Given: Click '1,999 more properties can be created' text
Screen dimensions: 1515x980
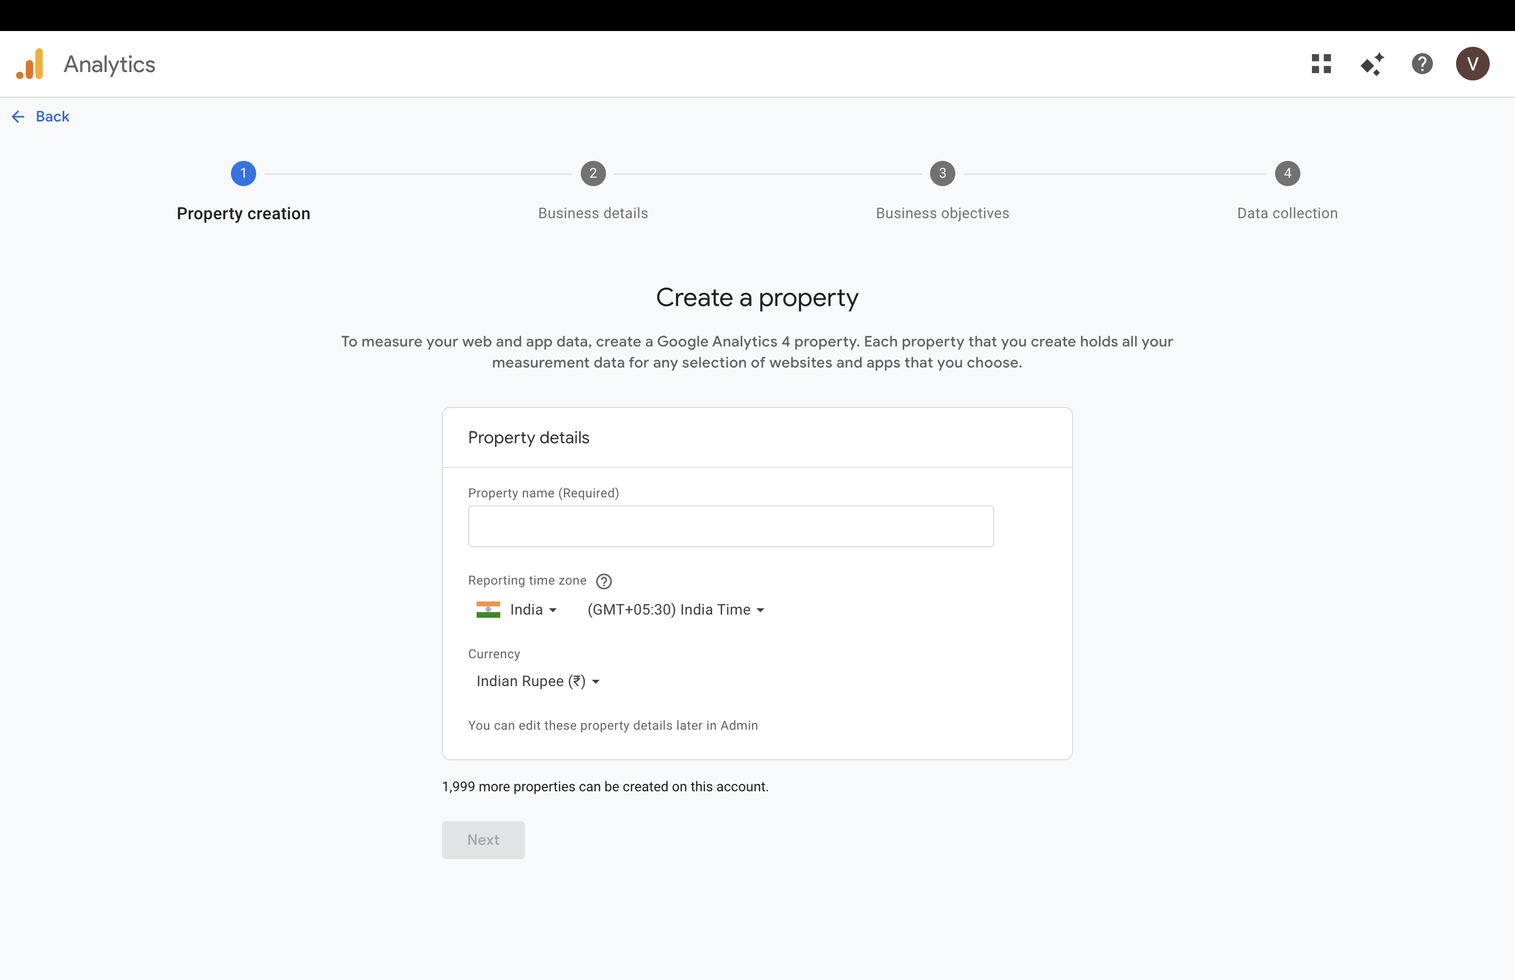Looking at the screenshot, I should pyautogui.click(x=605, y=787).
